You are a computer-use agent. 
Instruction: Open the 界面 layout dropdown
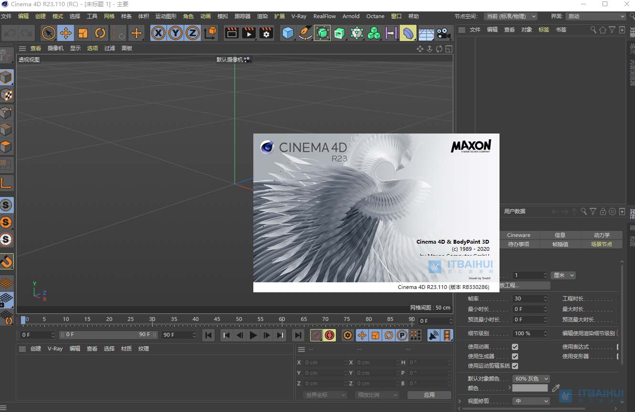pyautogui.click(x=595, y=16)
